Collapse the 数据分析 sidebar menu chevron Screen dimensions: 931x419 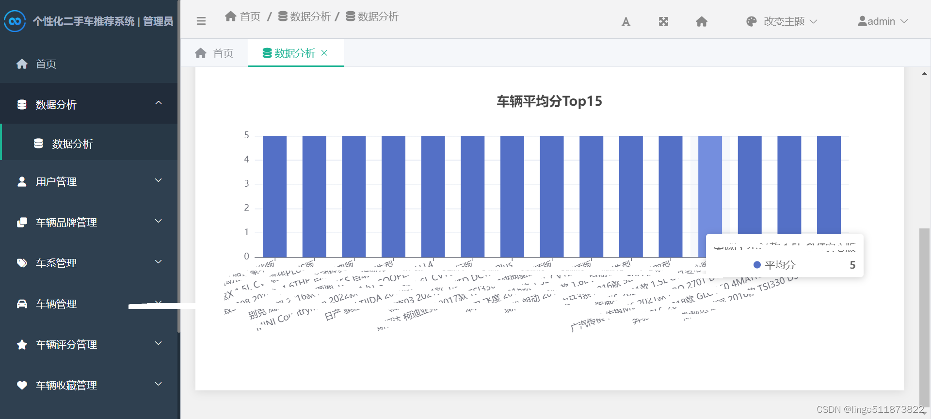coord(159,103)
